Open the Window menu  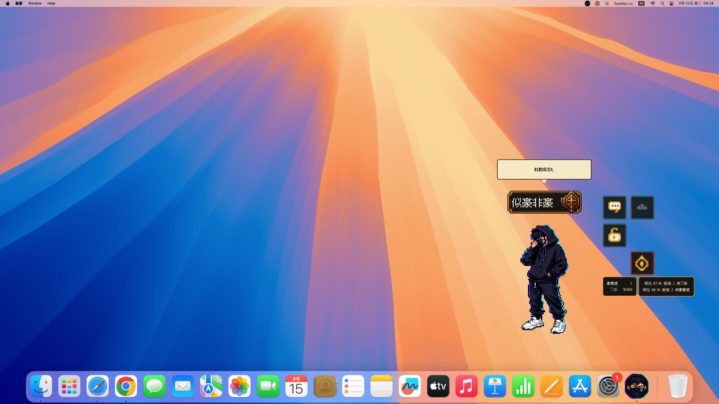35,3
